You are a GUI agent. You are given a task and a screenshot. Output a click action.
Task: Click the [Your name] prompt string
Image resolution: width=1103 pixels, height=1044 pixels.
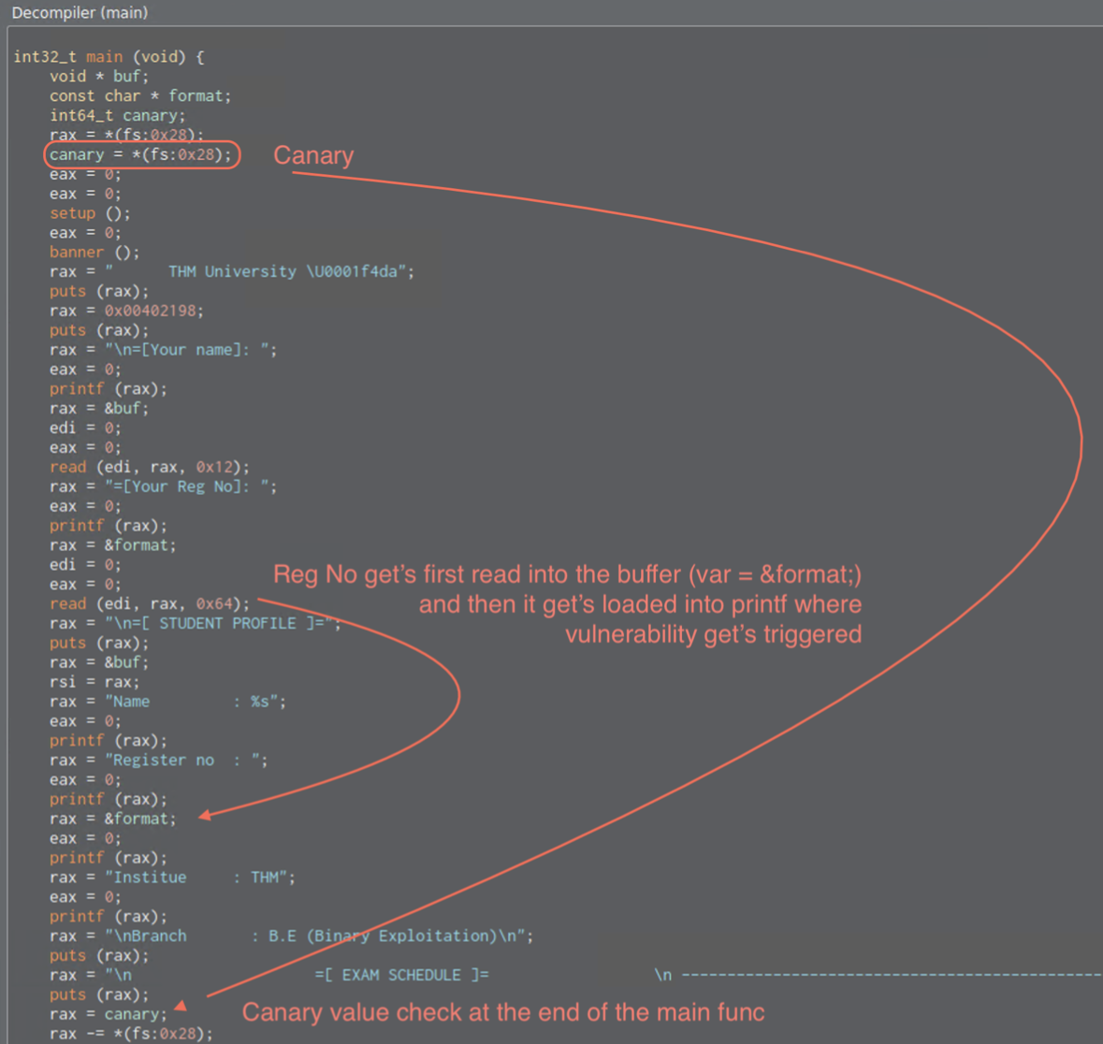190,350
